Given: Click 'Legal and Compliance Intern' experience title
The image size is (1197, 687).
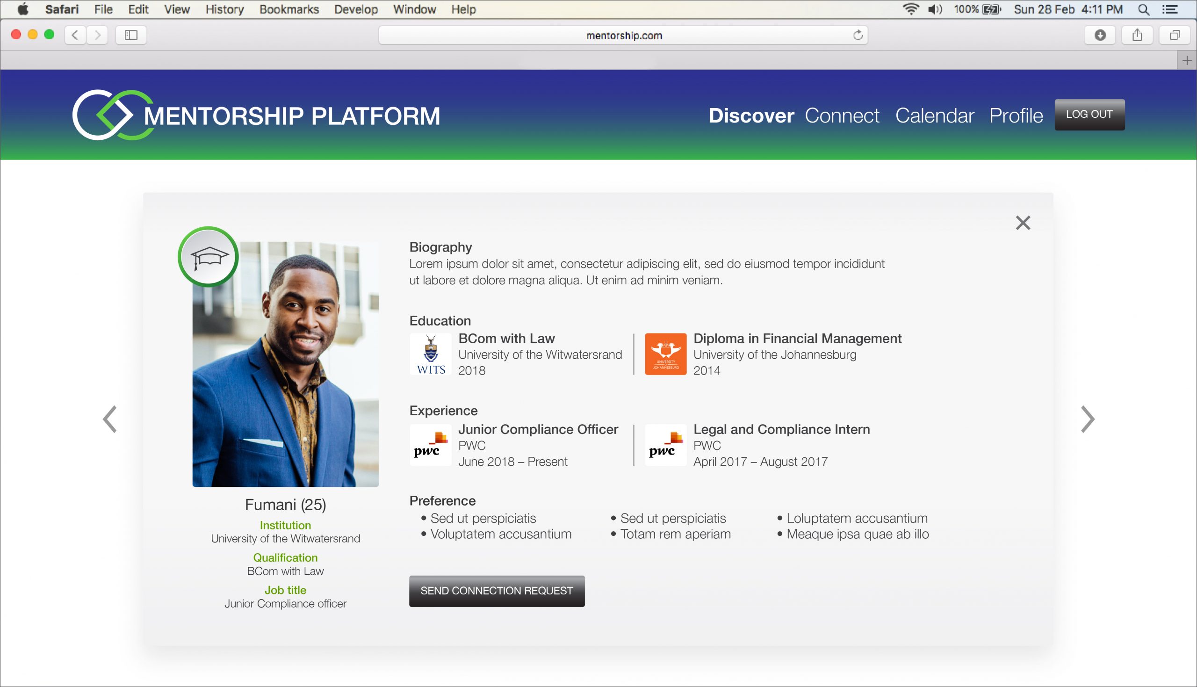Looking at the screenshot, I should 781,429.
